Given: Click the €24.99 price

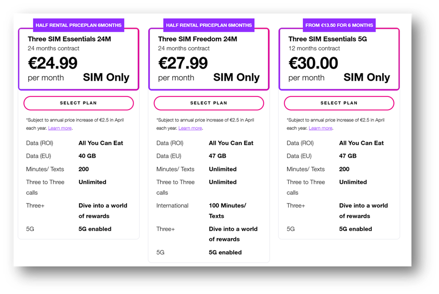Looking at the screenshot, I should tap(53, 63).
